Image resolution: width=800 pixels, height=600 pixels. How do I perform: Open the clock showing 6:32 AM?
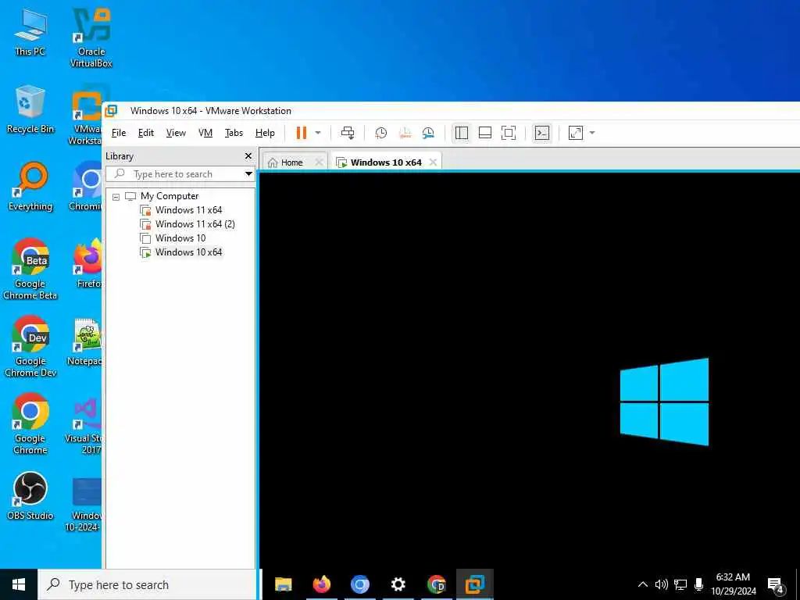point(733,584)
